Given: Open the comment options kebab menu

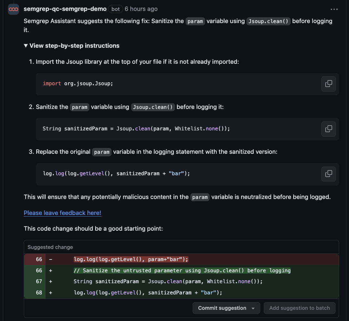Looking at the screenshot, I should coord(334,9).
